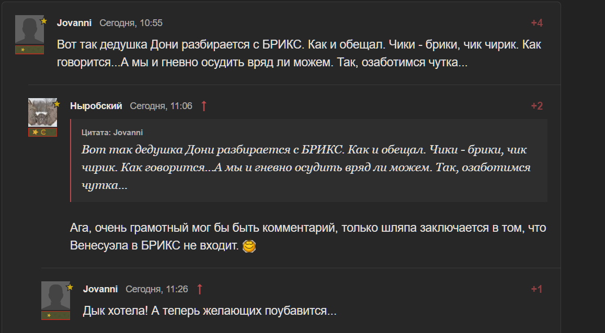Open the Ныробский username link
Viewport: 605px width, 333px height.
pyautogui.click(x=96, y=106)
